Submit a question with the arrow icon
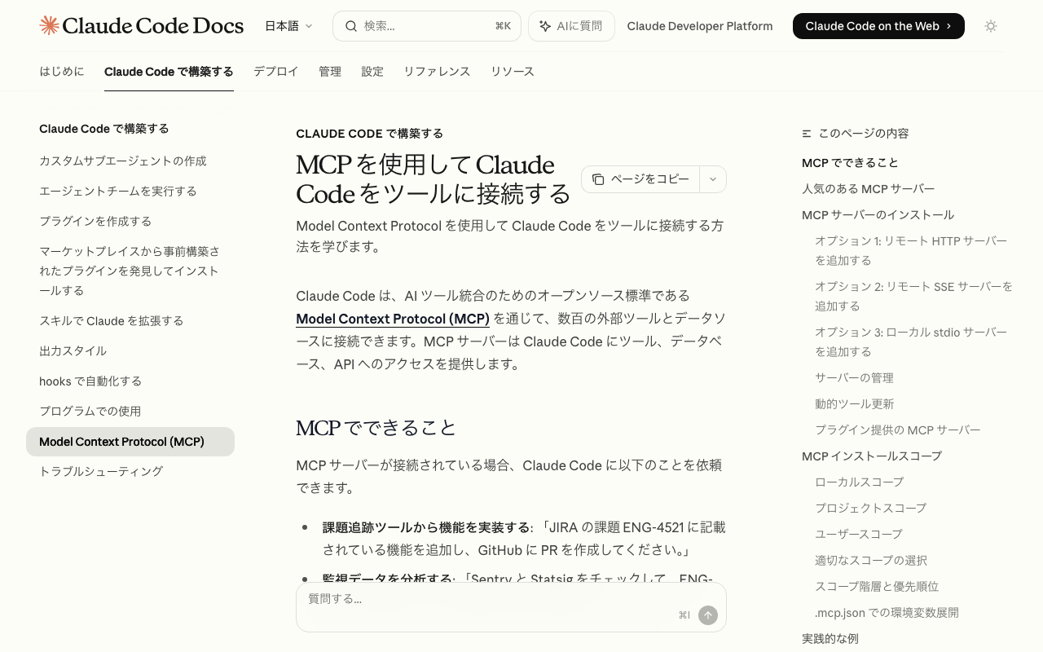 click(707, 615)
